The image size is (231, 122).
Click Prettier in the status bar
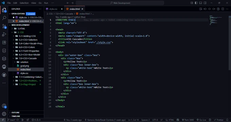[219, 120]
